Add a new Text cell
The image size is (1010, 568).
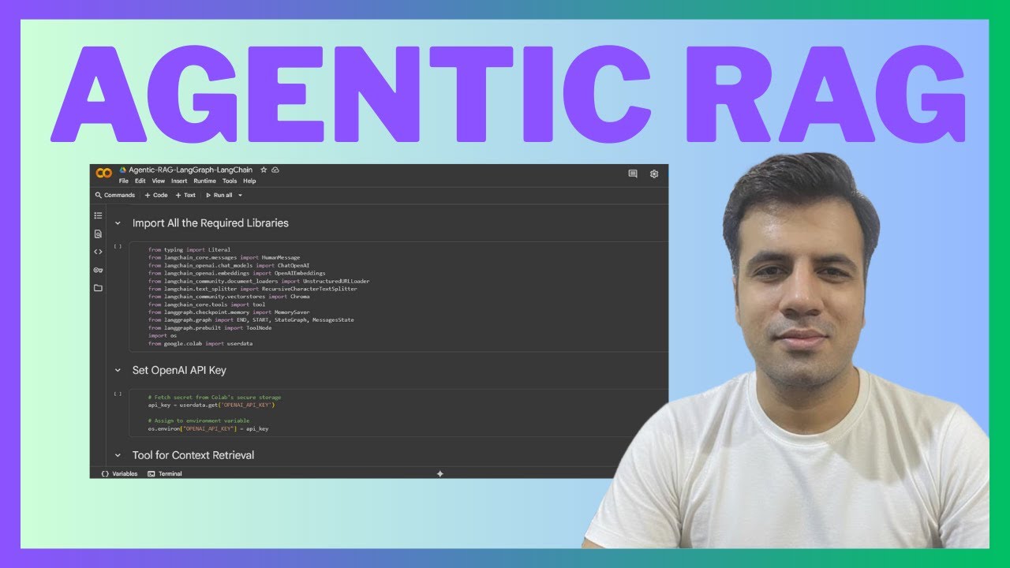point(185,195)
